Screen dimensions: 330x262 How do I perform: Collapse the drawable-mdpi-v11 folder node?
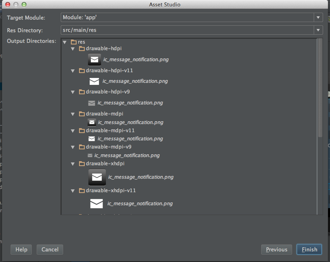[x=73, y=131]
